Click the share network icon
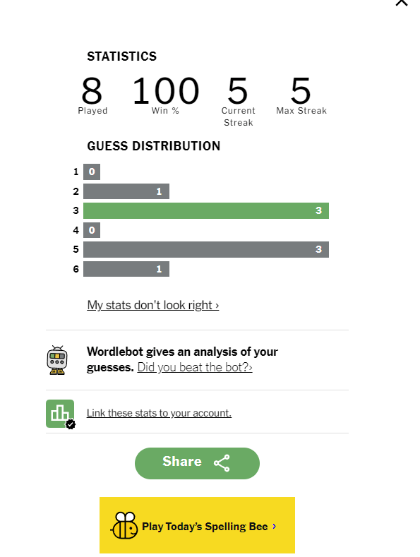 point(222,463)
